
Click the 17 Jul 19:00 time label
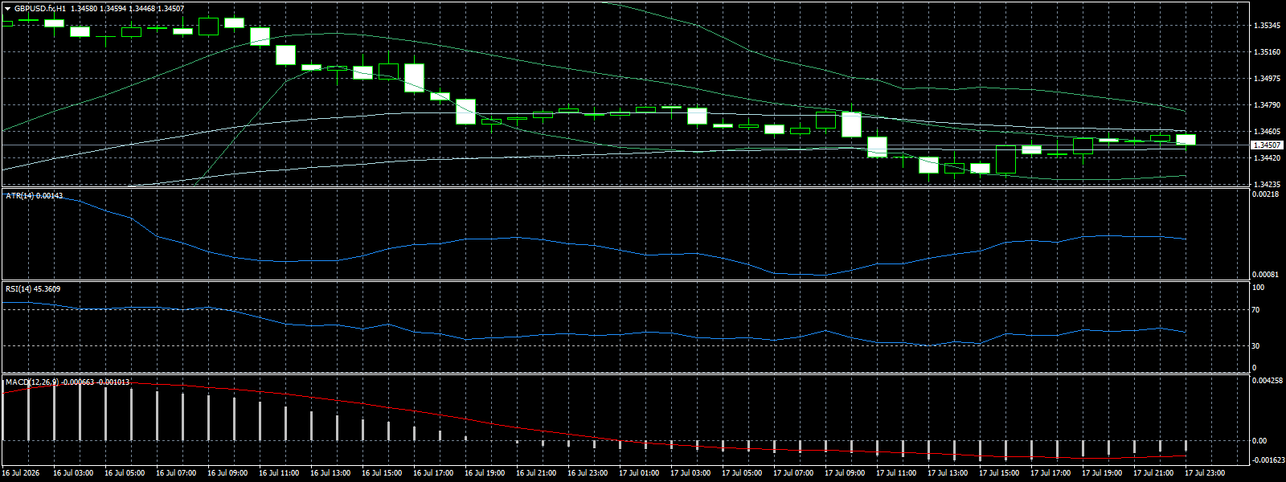[1102, 473]
